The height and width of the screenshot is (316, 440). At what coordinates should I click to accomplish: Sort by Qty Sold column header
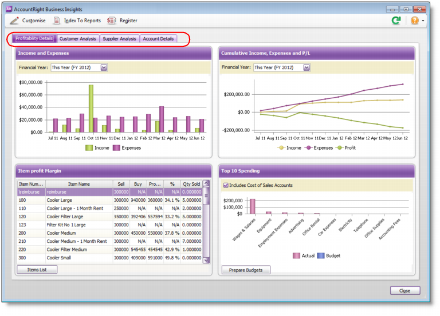tap(191, 184)
